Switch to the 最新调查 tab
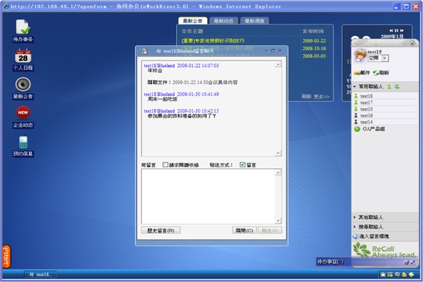423x282 pixels. click(255, 21)
